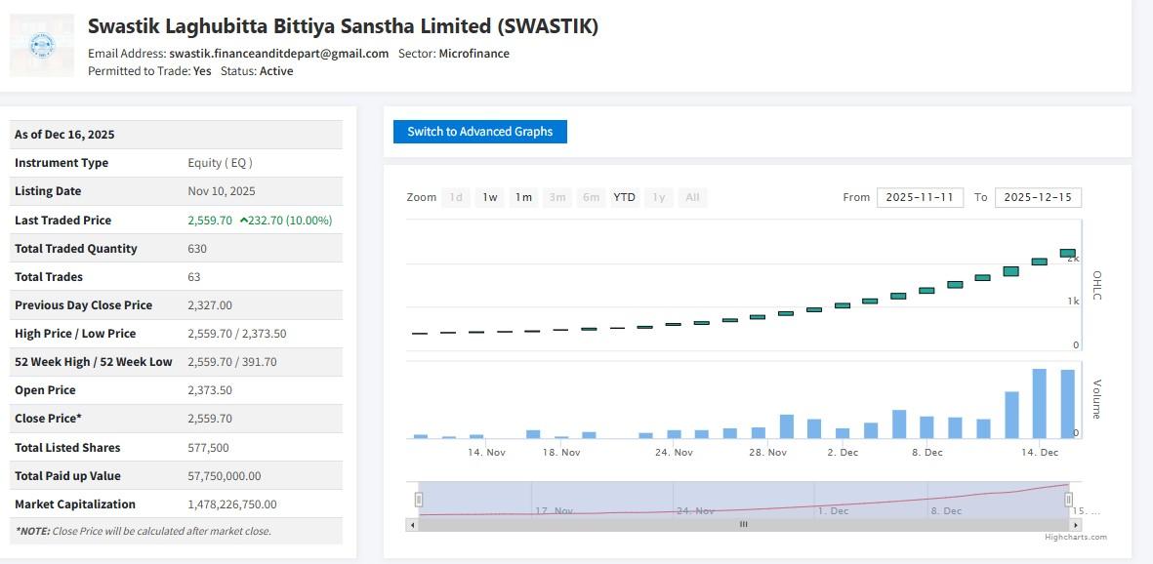Click the tallest volume bar near 14 Dec
The height and width of the screenshot is (564, 1153).
pyautogui.click(x=1039, y=400)
